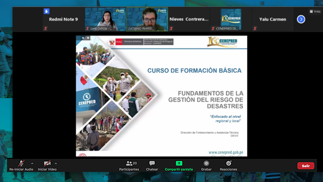
Task: Select Yalu Carmen participant tile
Action: pos(273,19)
